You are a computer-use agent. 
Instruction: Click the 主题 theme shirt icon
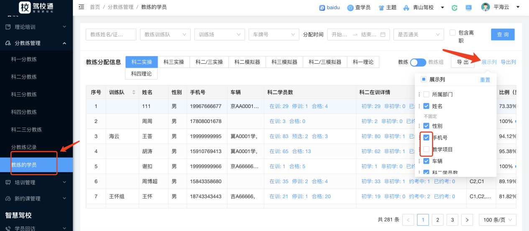click(x=381, y=8)
